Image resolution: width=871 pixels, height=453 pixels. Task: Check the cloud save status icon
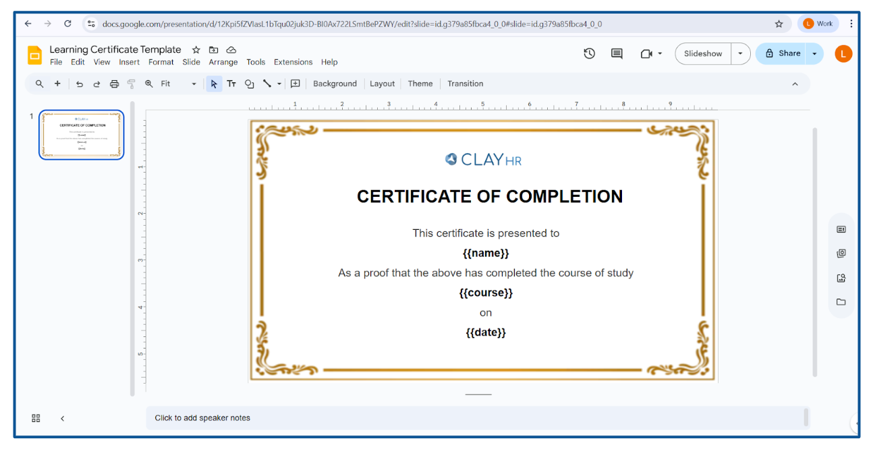click(x=231, y=50)
